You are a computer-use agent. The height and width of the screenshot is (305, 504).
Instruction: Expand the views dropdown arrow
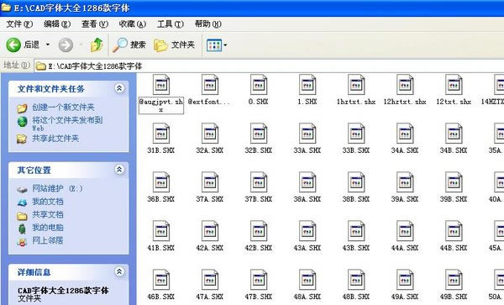coord(225,45)
